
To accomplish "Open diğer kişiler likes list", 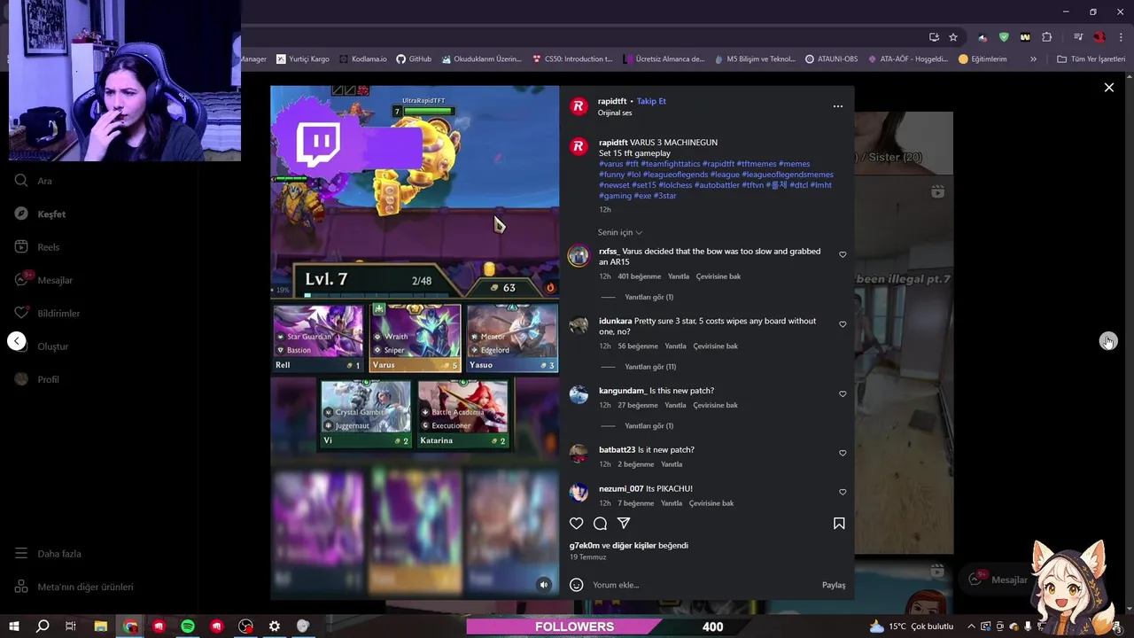I will 634,546.
